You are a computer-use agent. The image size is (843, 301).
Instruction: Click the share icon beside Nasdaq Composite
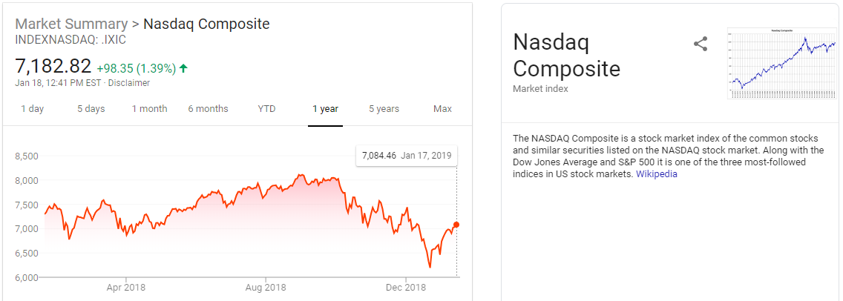point(701,44)
